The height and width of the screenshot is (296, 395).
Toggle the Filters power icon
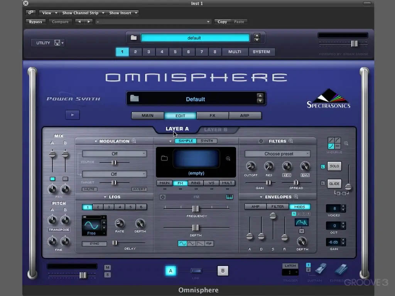[261, 141]
